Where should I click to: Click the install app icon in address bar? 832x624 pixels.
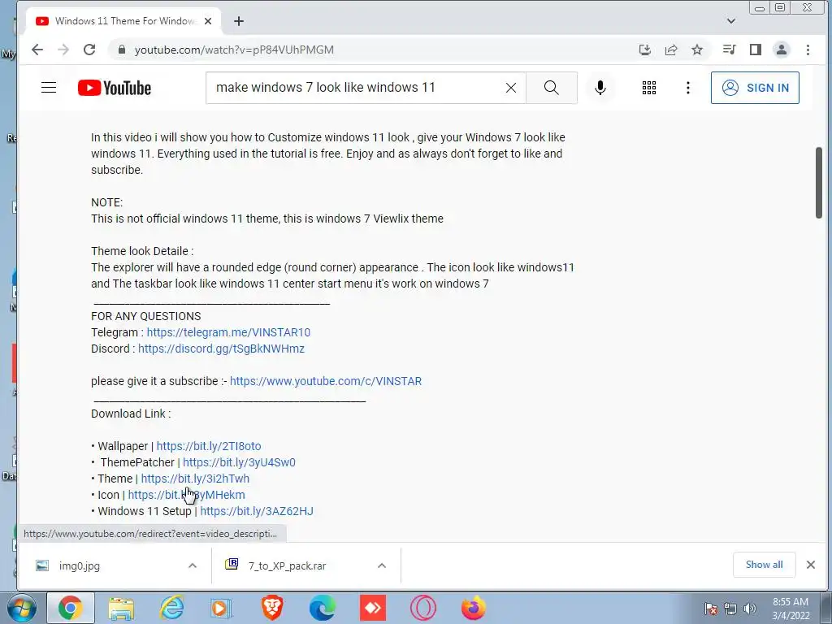pos(644,50)
